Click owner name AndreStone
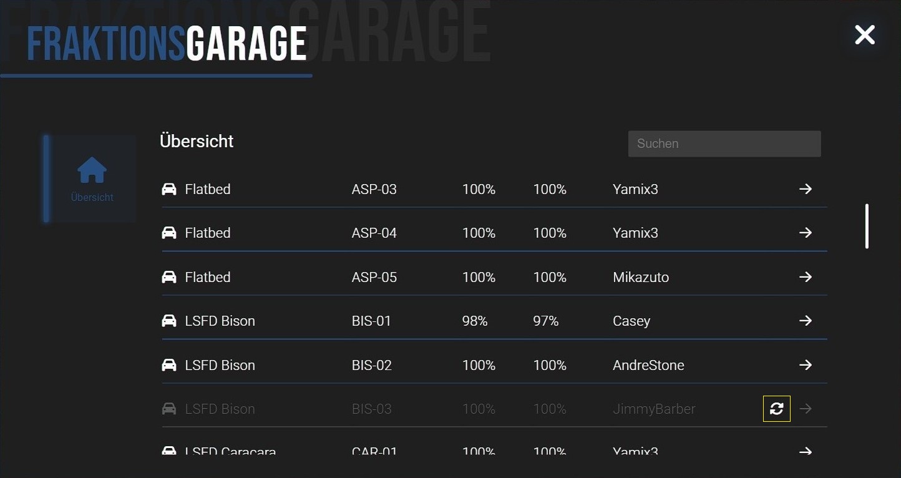 (648, 365)
